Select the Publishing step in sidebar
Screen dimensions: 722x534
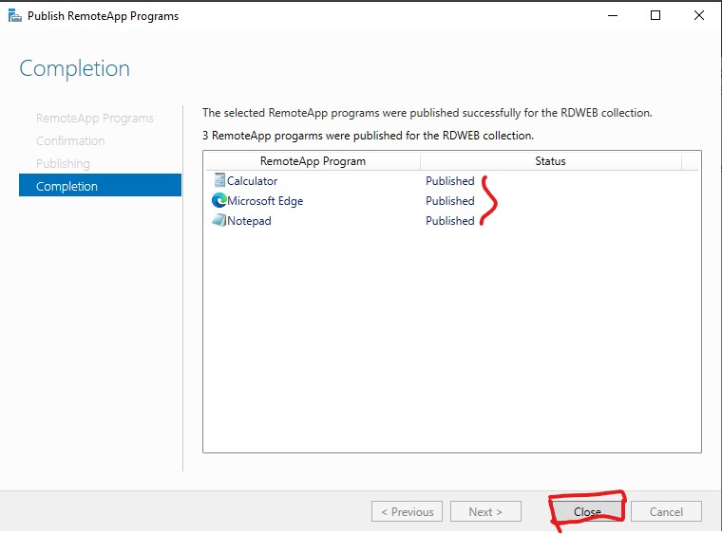tap(63, 163)
